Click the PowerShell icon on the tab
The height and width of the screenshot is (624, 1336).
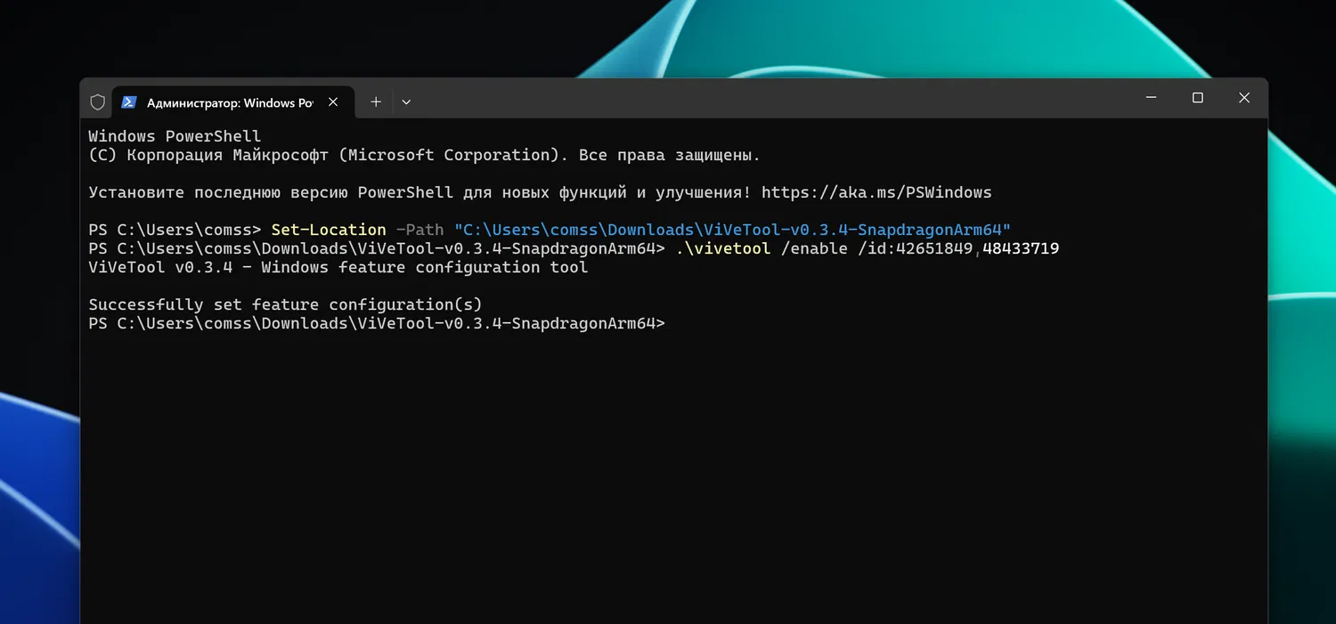pos(129,102)
